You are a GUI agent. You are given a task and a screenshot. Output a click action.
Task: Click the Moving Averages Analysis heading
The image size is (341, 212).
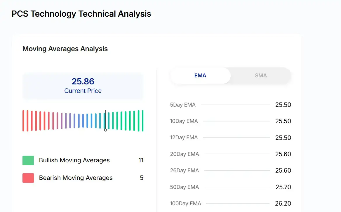click(x=65, y=49)
